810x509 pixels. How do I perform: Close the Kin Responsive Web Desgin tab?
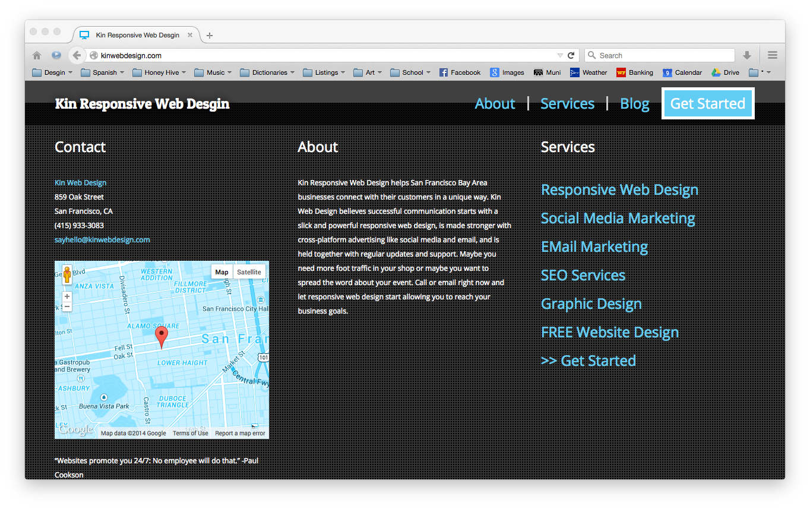(x=190, y=35)
